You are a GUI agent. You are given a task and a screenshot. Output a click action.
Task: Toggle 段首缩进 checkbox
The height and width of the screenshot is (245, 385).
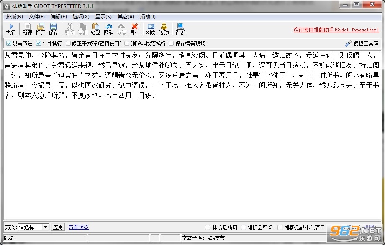[9, 43]
